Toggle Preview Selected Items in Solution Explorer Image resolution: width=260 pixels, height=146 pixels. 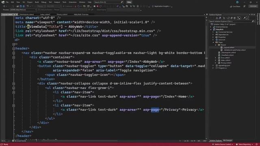point(247,18)
